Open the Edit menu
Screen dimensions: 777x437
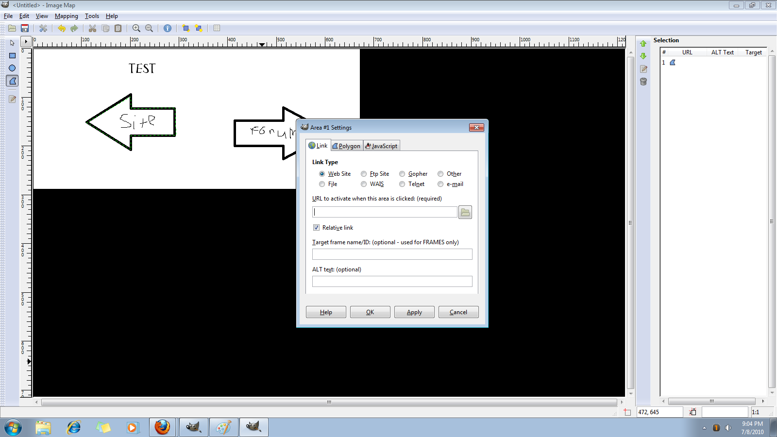click(24, 16)
